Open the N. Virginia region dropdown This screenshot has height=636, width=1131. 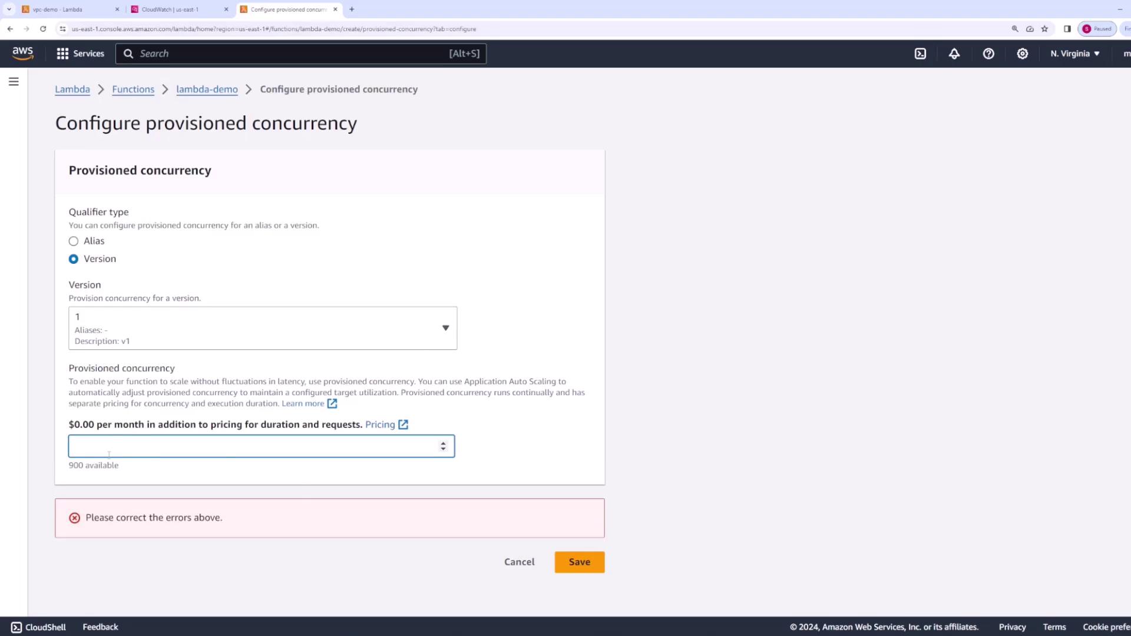(1074, 54)
